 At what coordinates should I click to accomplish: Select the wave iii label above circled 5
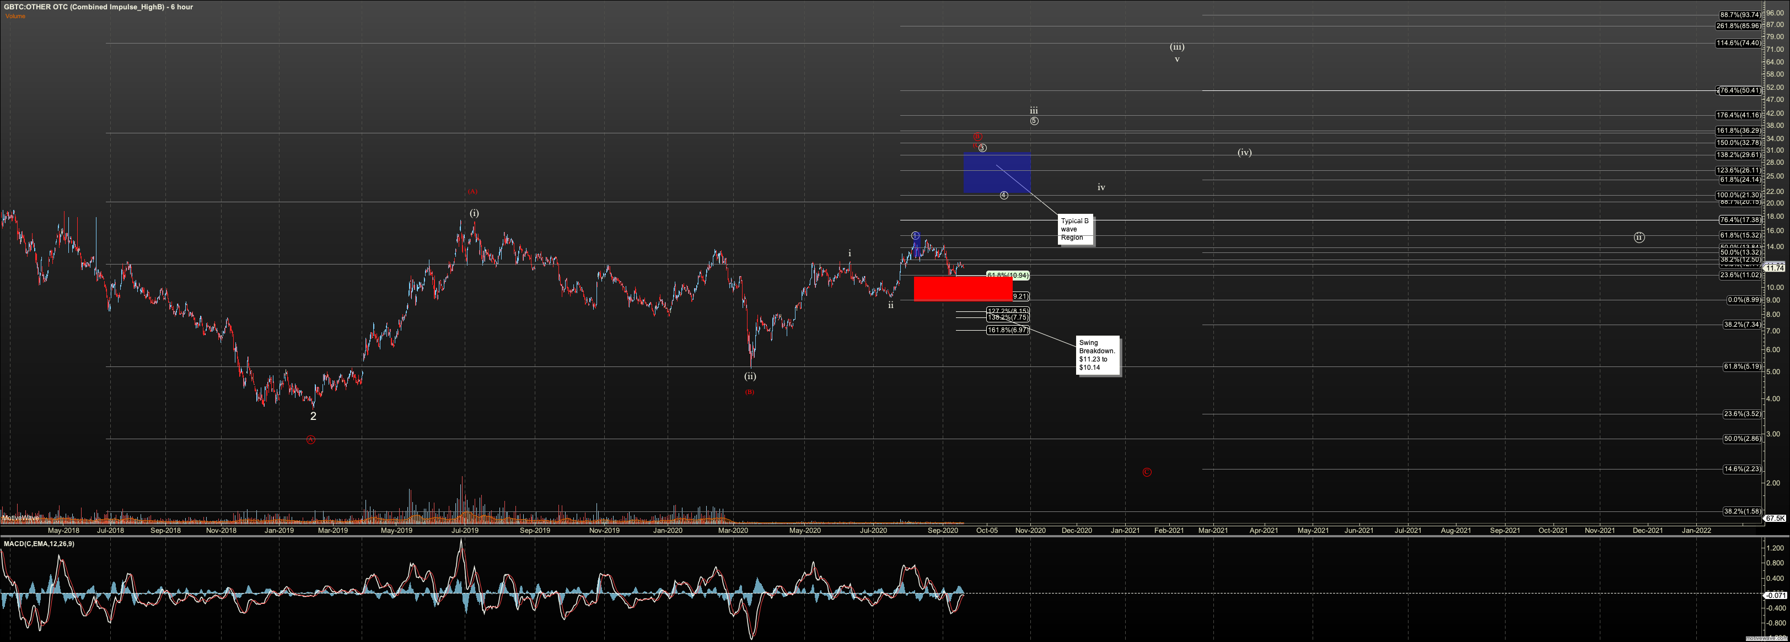coord(1034,110)
